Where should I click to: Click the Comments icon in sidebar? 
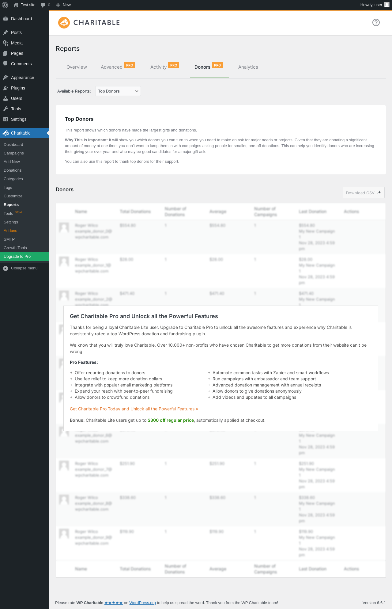[6, 64]
